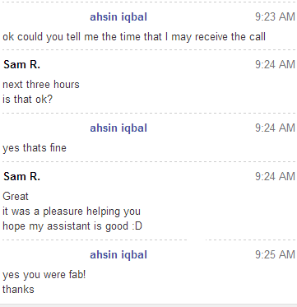Image resolution: width=297 pixels, height=307 pixels.
Task: Click ahsin iqbal name above 'yes thats fine'
Action: (118, 128)
